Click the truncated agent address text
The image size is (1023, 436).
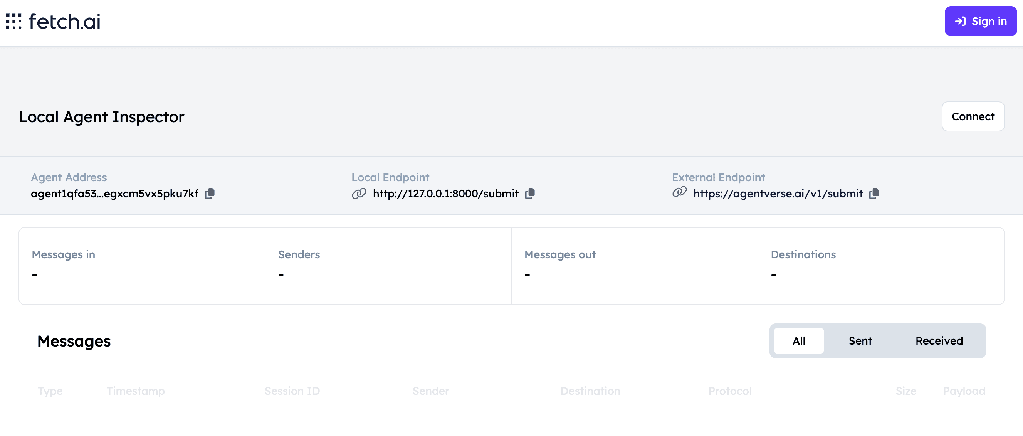click(x=114, y=194)
